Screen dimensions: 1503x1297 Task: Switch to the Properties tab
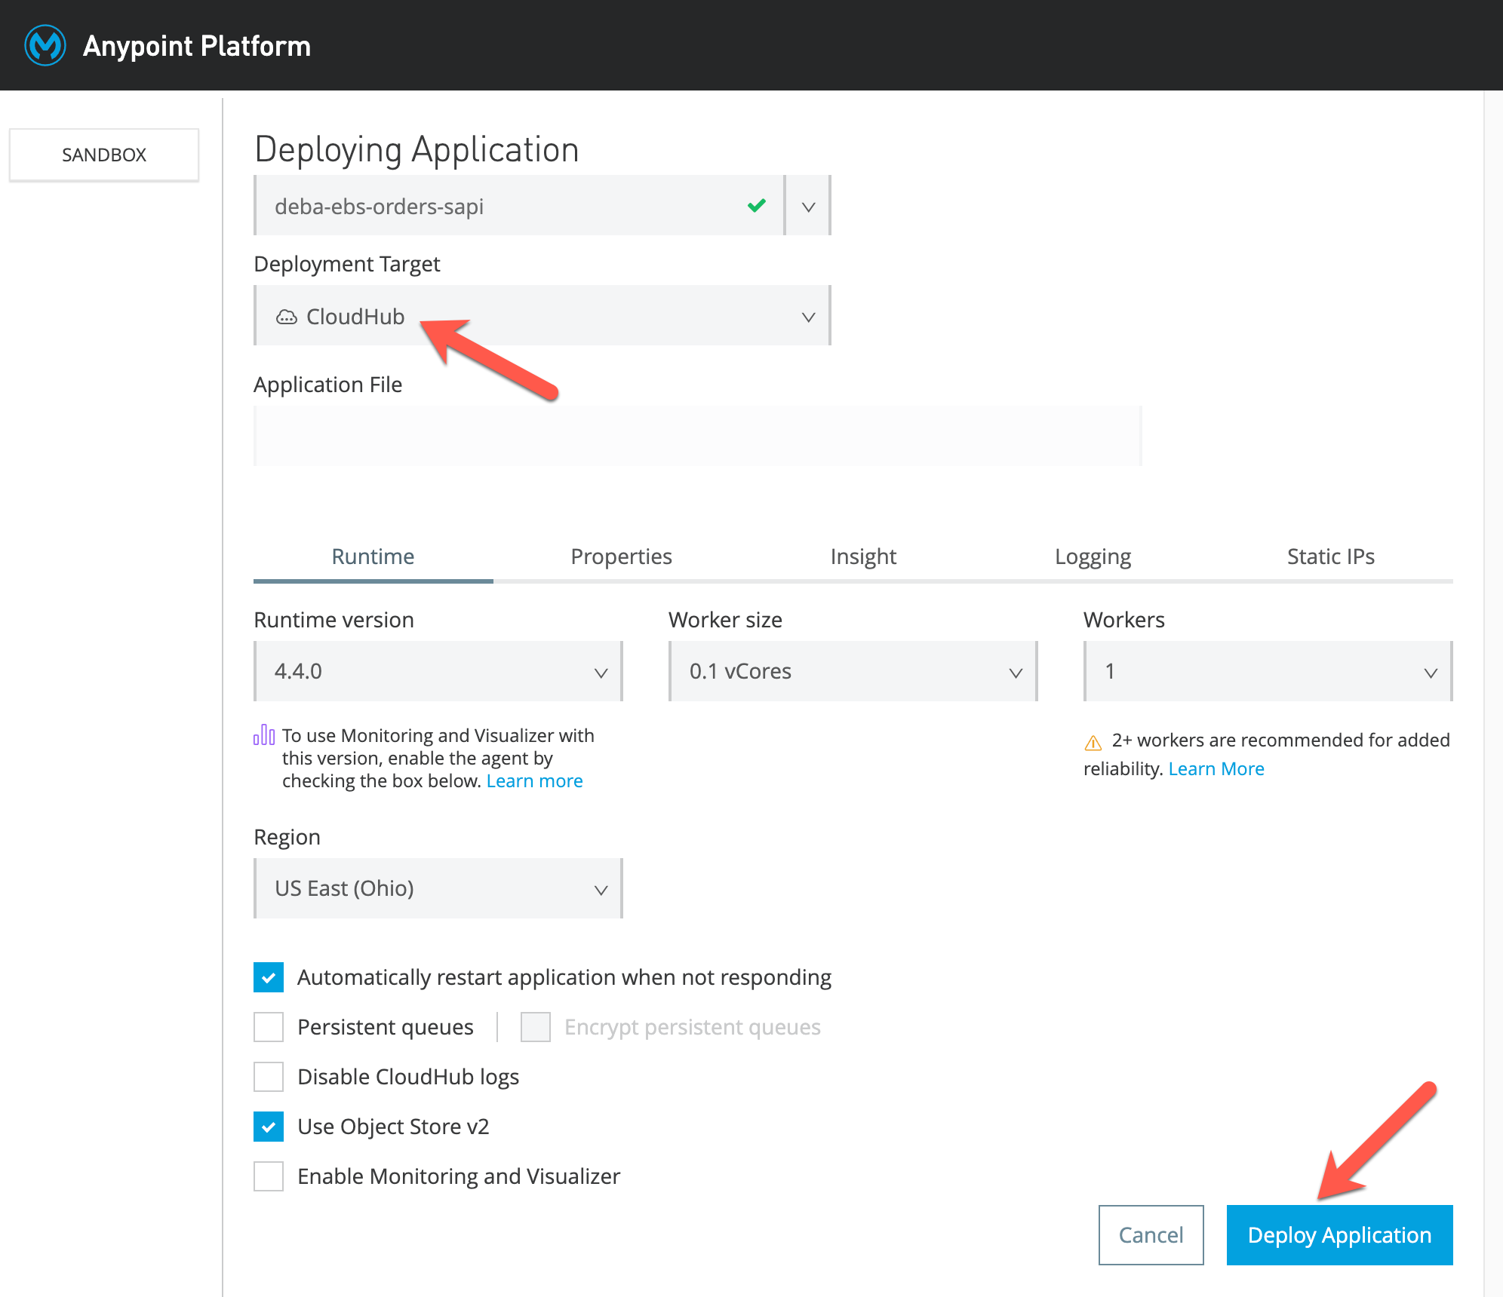click(621, 557)
